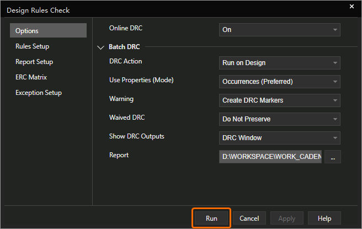Viewport: 362px width, 229px height.
Task: Open the Warning dropdown list
Action: coord(279,100)
